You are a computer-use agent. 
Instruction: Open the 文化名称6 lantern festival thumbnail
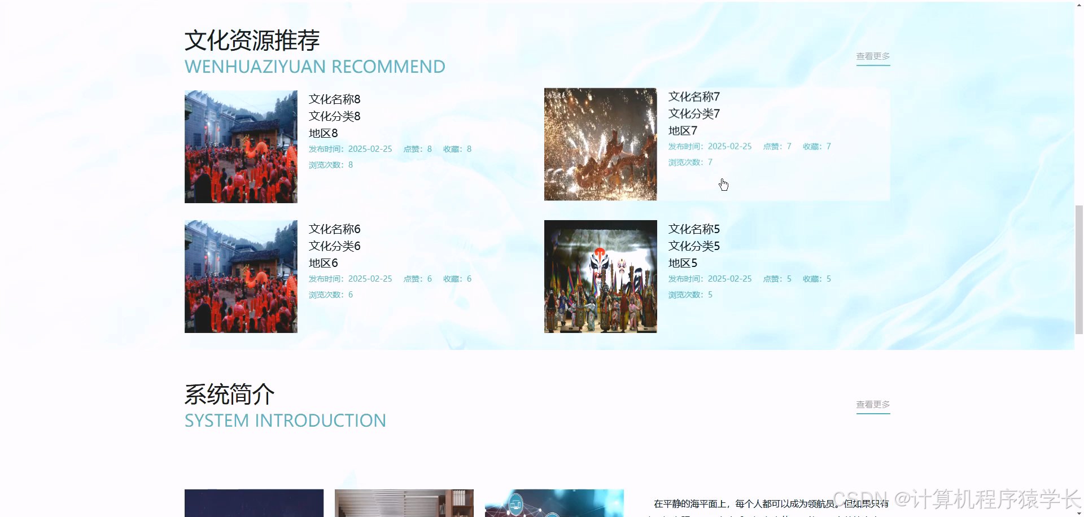pos(241,276)
